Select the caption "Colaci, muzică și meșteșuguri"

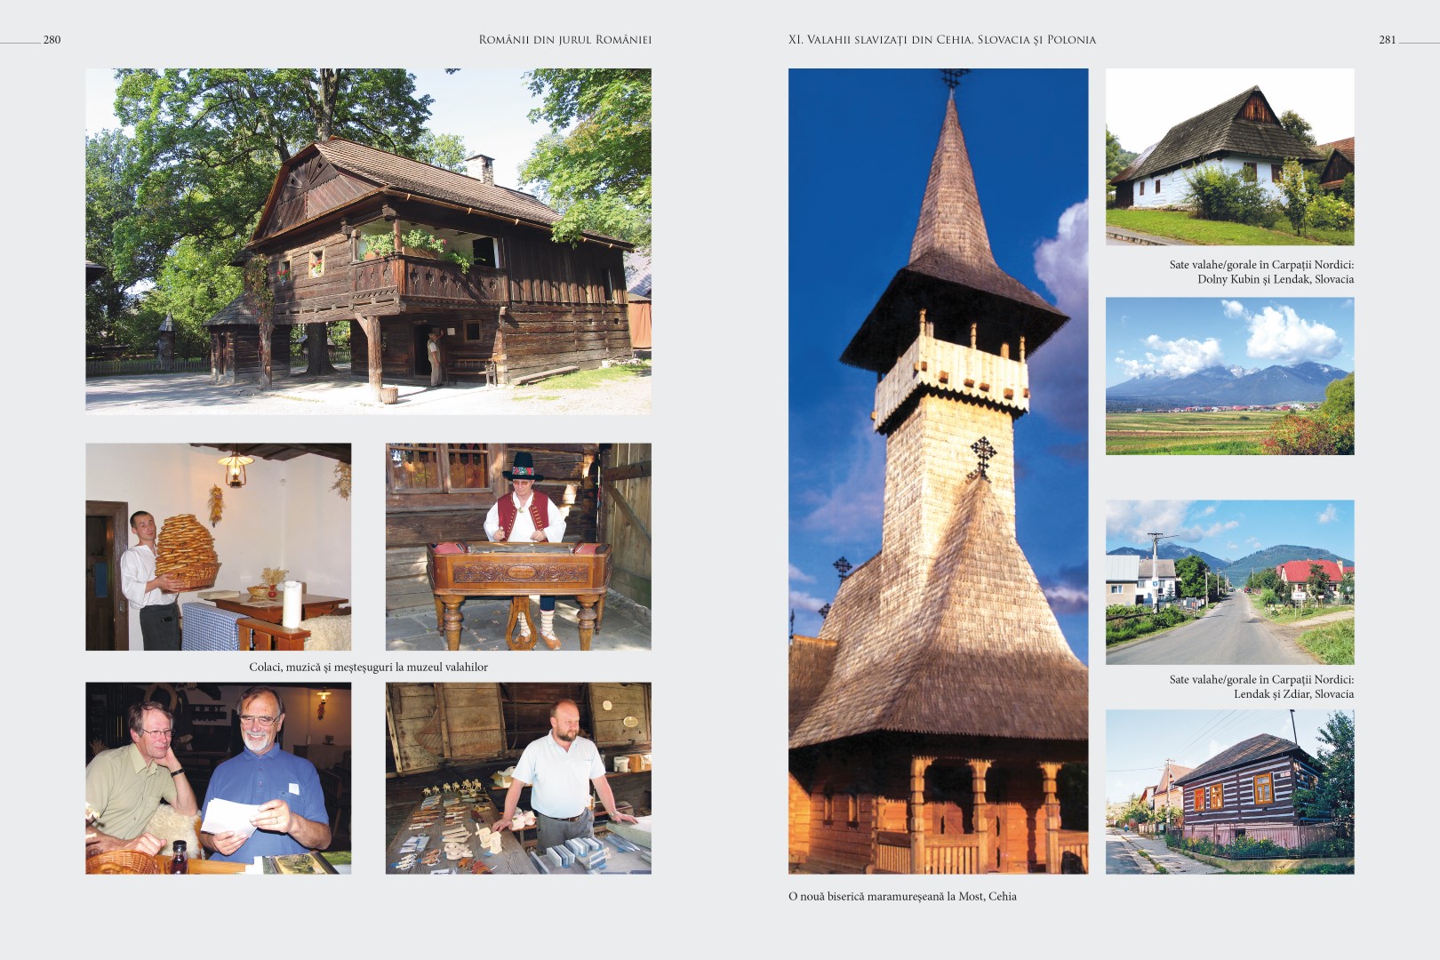point(368,667)
